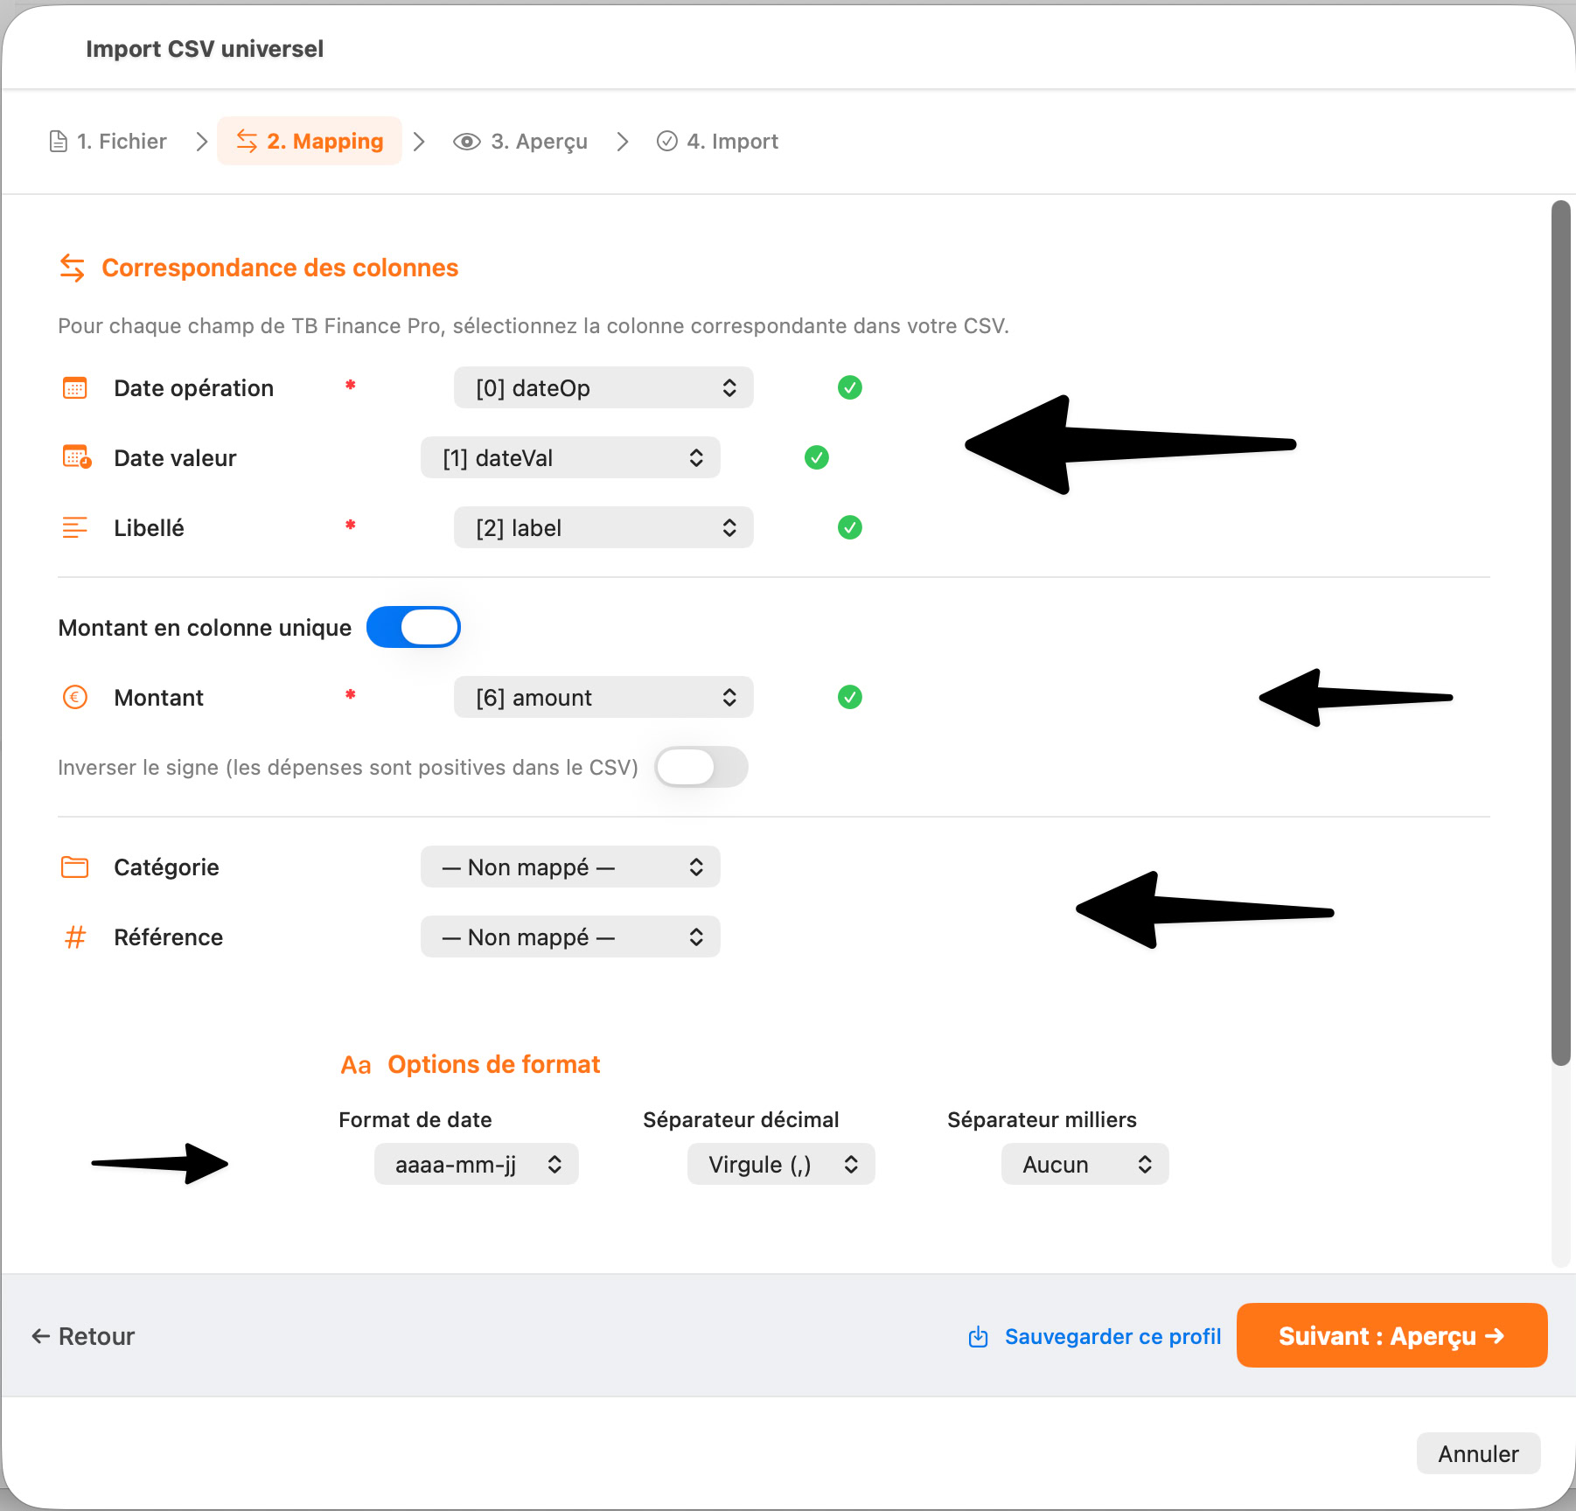Expand the Format de date dropdown
1576x1511 pixels.
click(x=477, y=1165)
